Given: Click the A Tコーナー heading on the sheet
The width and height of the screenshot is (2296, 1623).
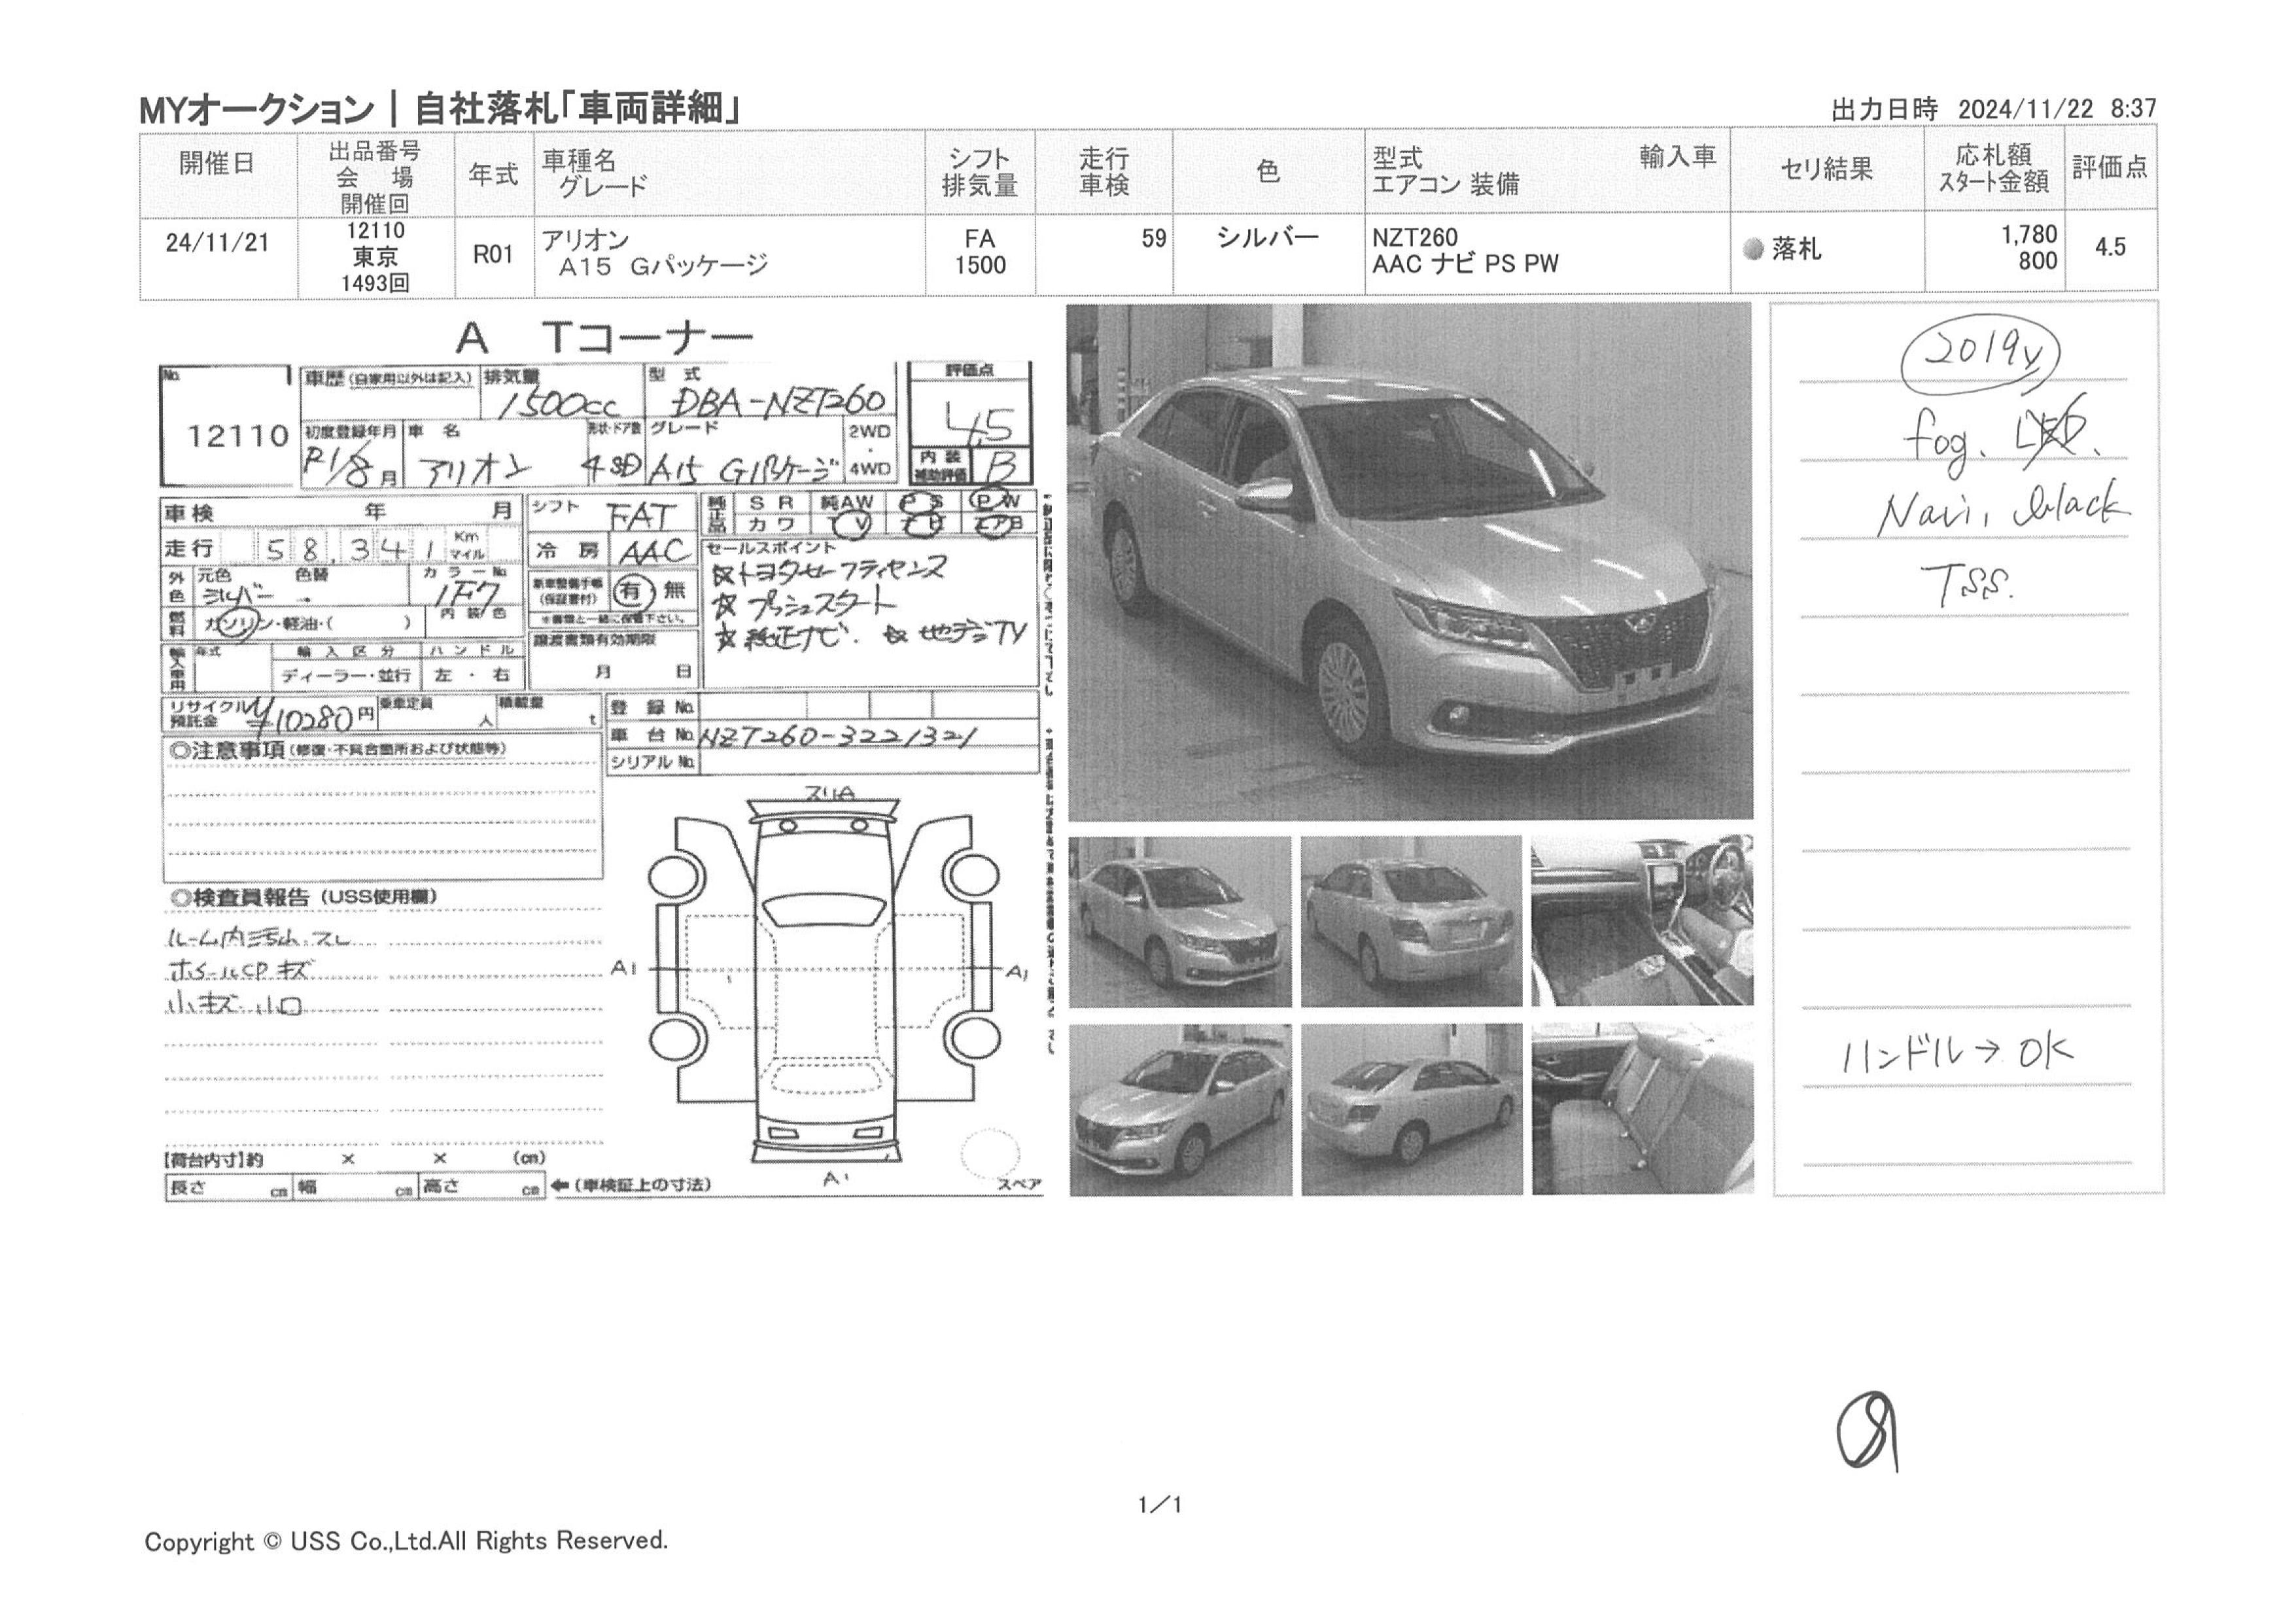Looking at the screenshot, I should click(x=605, y=338).
